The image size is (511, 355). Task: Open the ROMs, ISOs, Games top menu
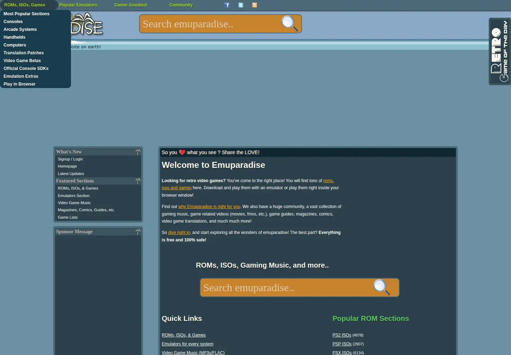[x=25, y=5]
